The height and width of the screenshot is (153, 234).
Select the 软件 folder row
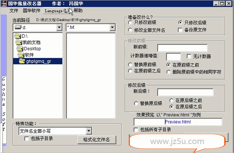pyautogui.click(x=38, y=55)
